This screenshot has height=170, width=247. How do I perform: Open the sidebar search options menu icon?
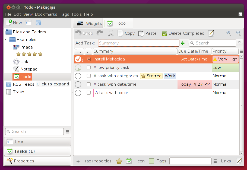point(67,131)
